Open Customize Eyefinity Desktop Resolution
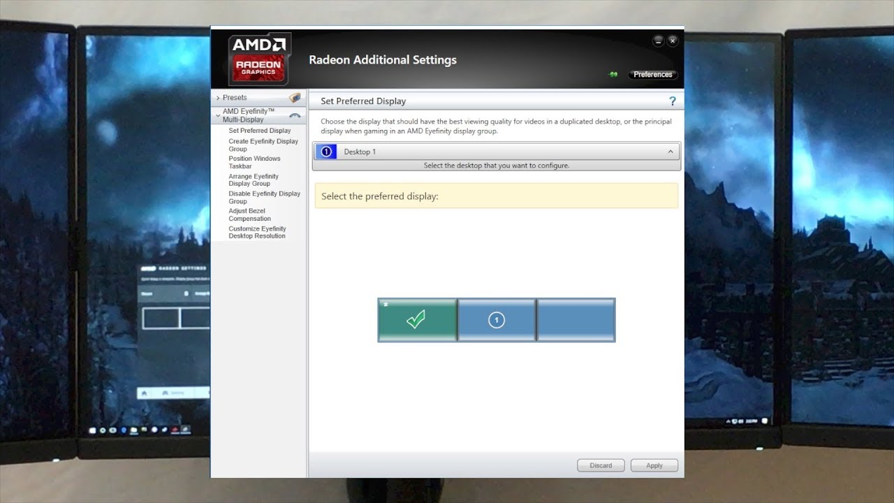The width and height of the screenshot is (894, 503). 257,232
